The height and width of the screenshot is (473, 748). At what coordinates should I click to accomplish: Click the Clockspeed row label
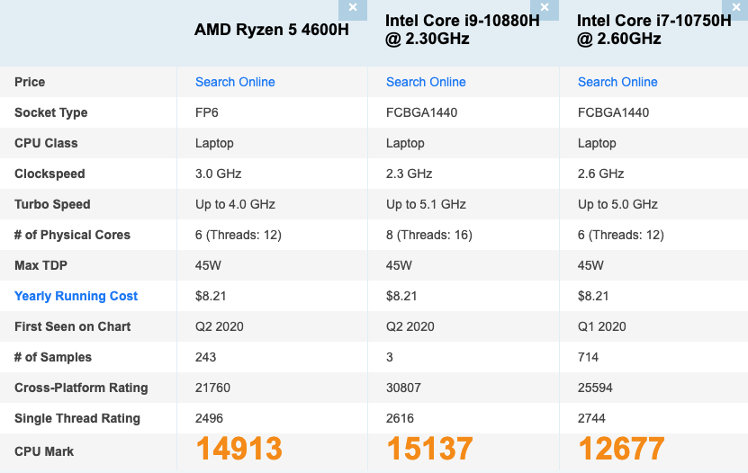tap(50, 174)
